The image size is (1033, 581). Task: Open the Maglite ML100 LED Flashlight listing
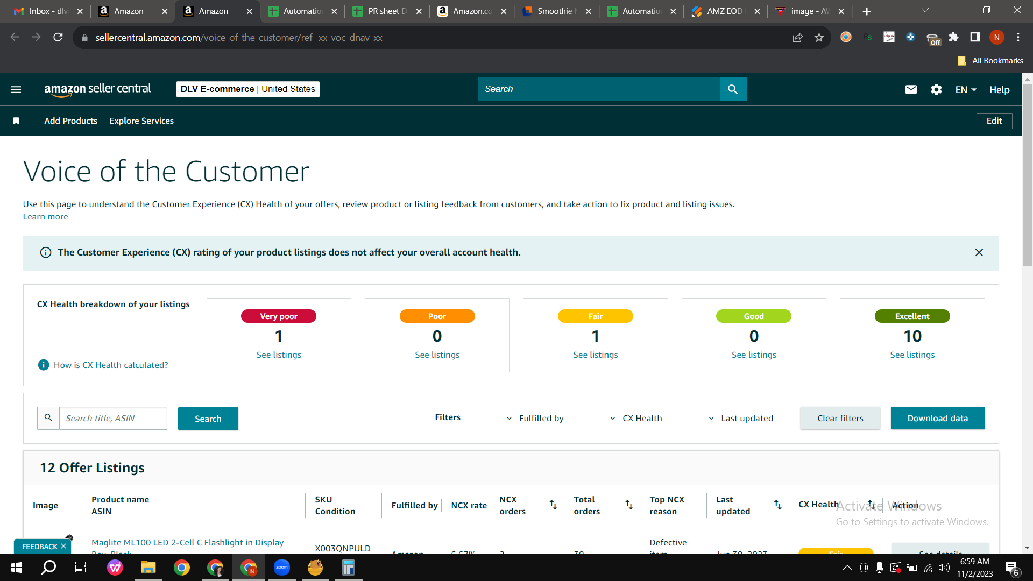pos(187,542)
